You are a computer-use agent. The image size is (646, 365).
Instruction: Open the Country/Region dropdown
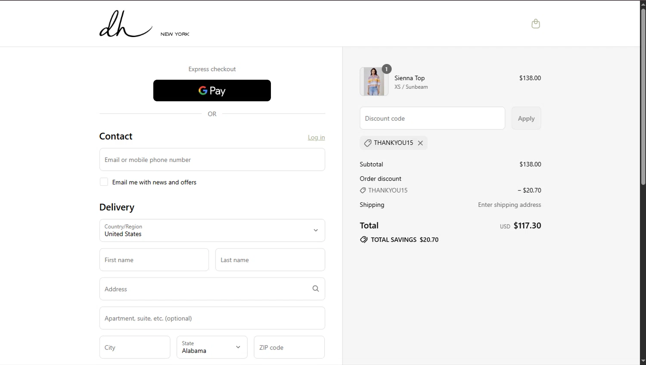click(x=212, y=231)
